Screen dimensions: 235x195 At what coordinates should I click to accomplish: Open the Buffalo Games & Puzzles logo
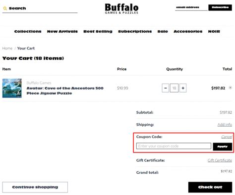point(121,9)
